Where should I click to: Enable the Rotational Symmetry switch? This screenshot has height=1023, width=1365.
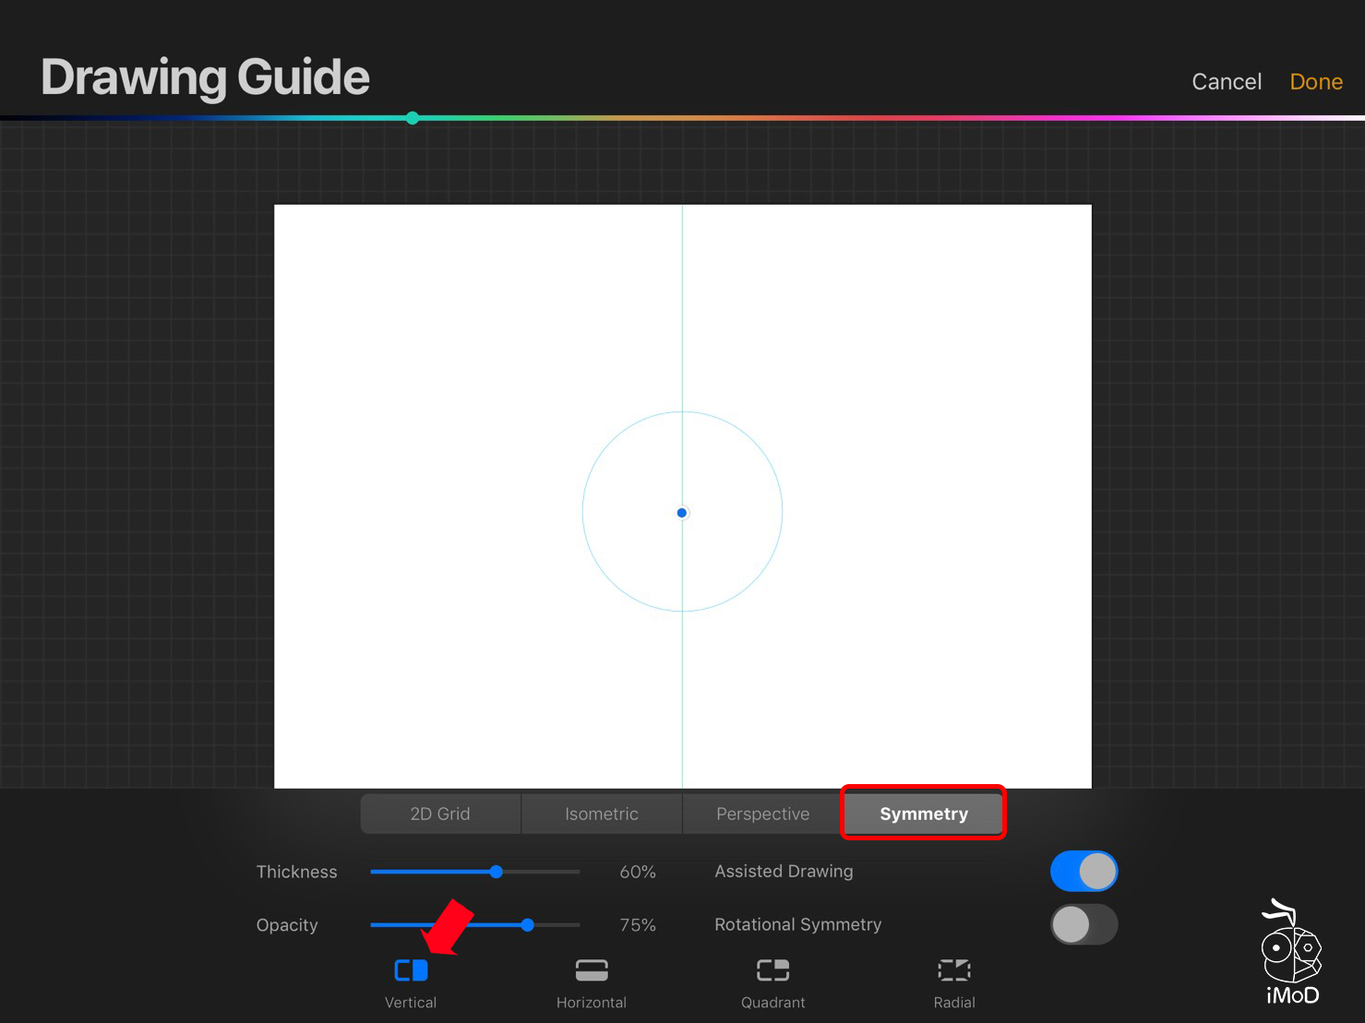(1084, 924)
